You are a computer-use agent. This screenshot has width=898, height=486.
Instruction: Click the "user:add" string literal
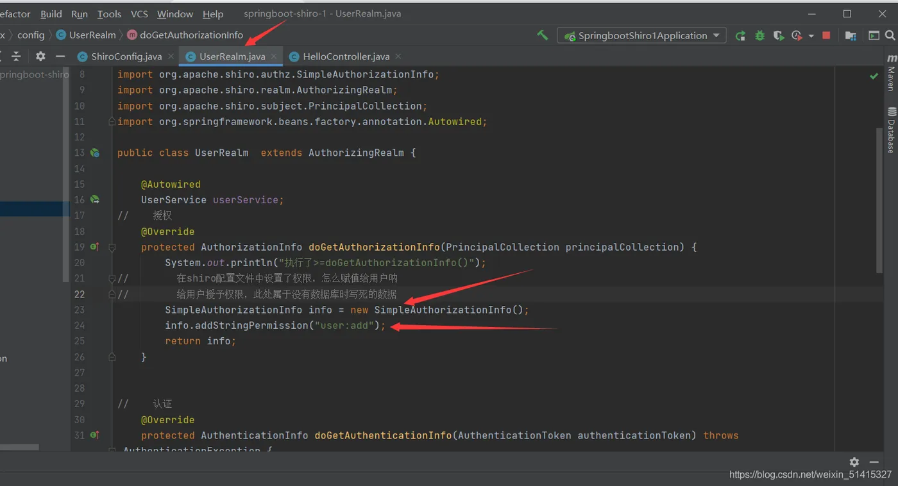pyautogui.click(x=344, y=326)
